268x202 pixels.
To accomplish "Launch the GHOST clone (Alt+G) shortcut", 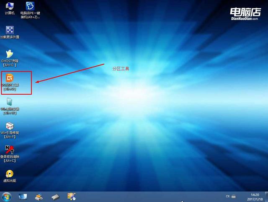I will pos(10,58).
